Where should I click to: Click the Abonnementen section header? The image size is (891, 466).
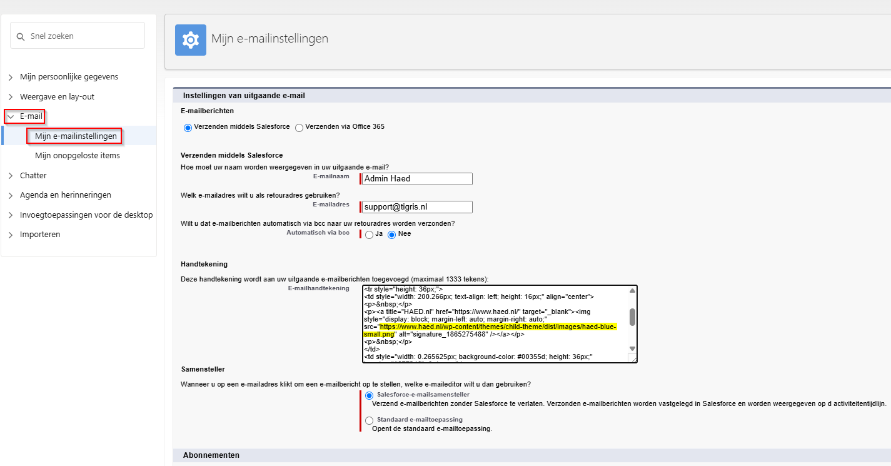[211, 455]
